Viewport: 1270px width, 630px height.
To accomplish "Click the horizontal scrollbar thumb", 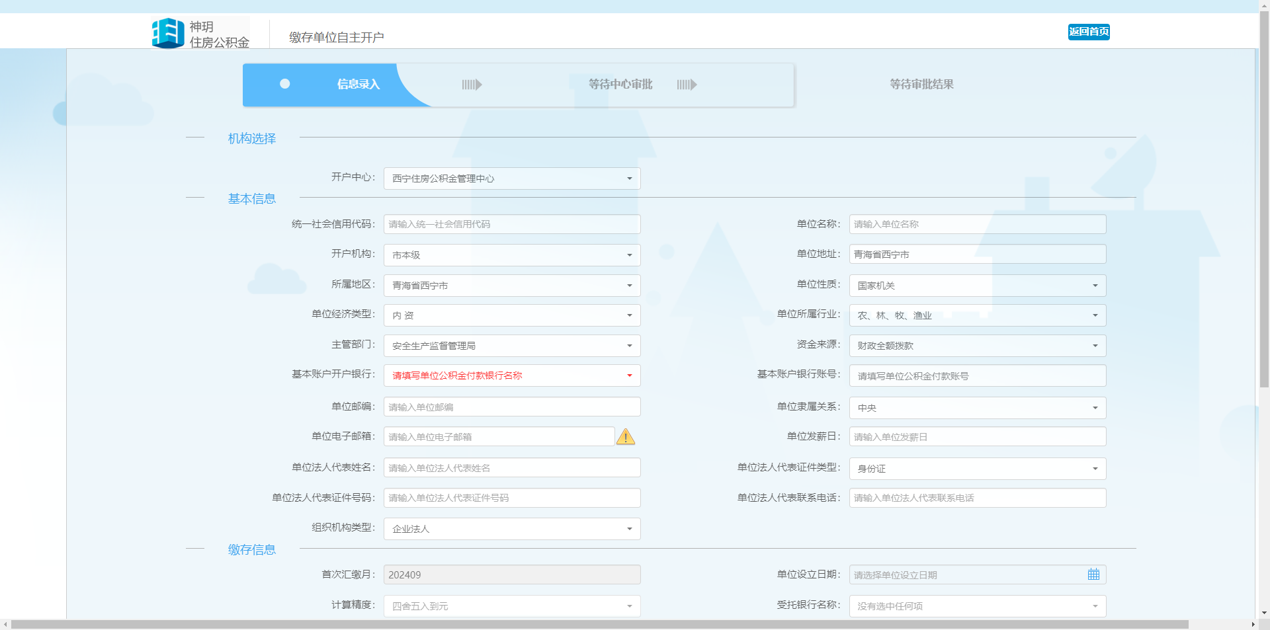I will point(599,625).
